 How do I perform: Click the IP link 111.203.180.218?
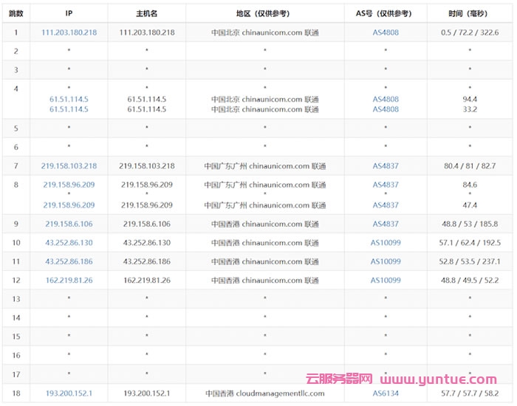69,33
